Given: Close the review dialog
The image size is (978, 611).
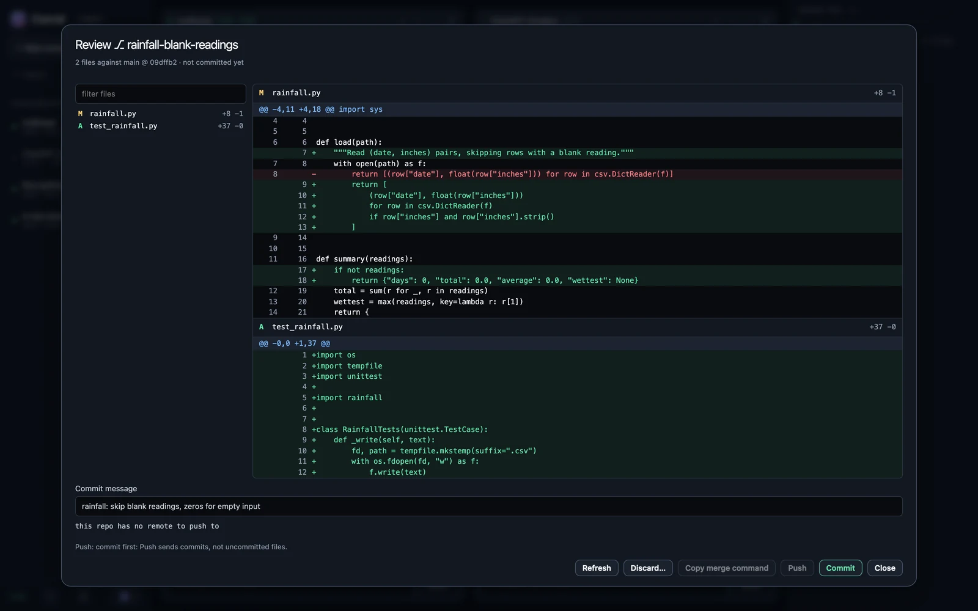Looking at the screenshot, I should click(884, 568).
